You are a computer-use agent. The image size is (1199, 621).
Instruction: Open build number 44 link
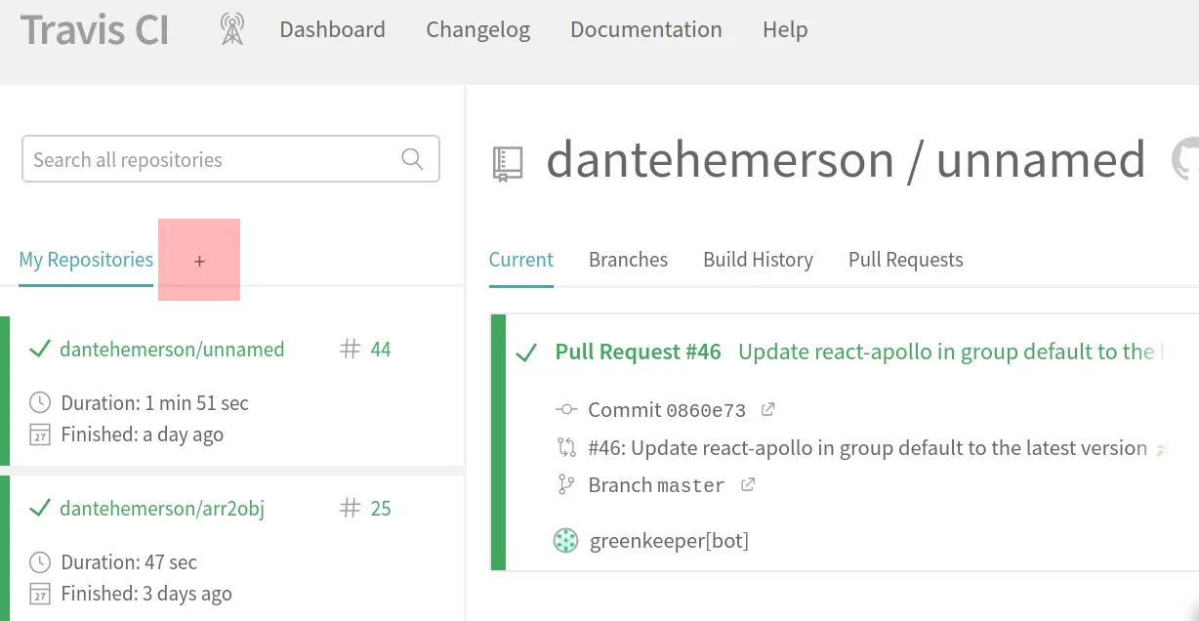[x=381, y=350]
